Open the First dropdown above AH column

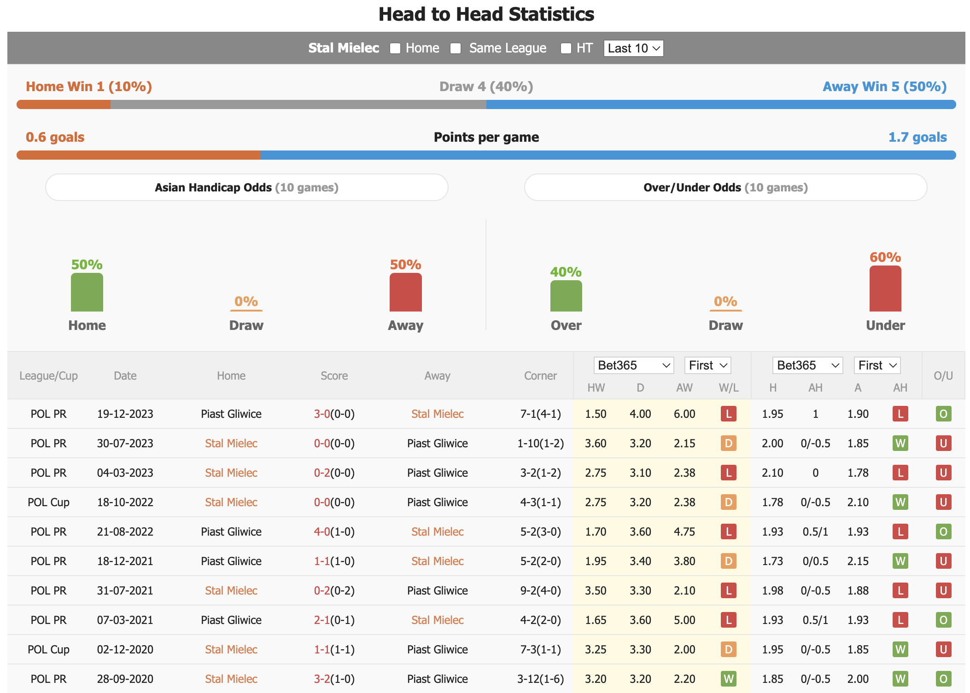(x=877, y=365)
